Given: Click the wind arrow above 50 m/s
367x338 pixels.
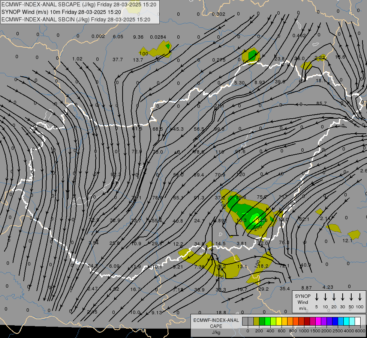Looking at the screenshot, I should pyautogui.click(x=351, y=297).
